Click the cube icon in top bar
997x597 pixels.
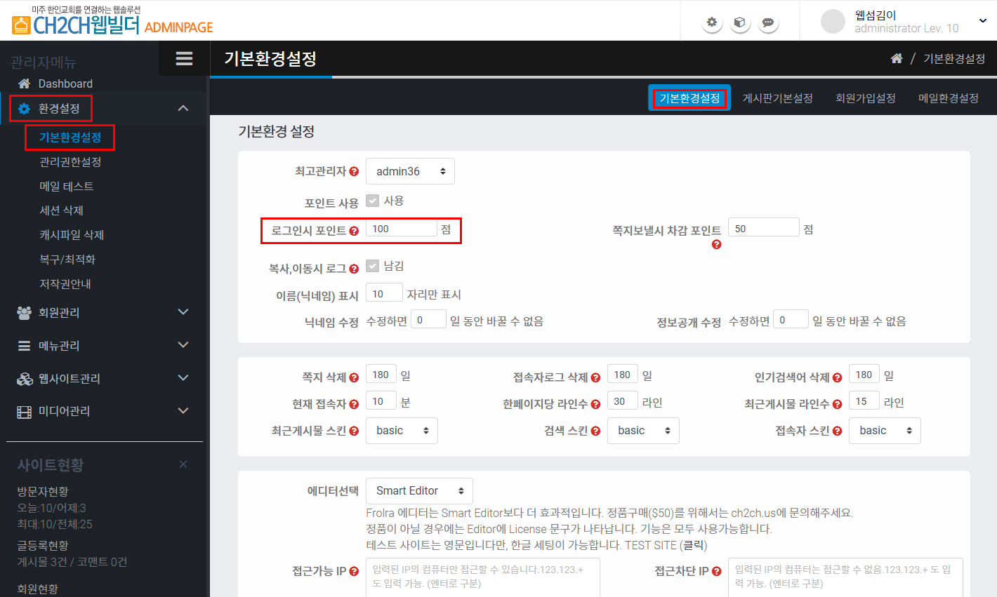(739, 22)
